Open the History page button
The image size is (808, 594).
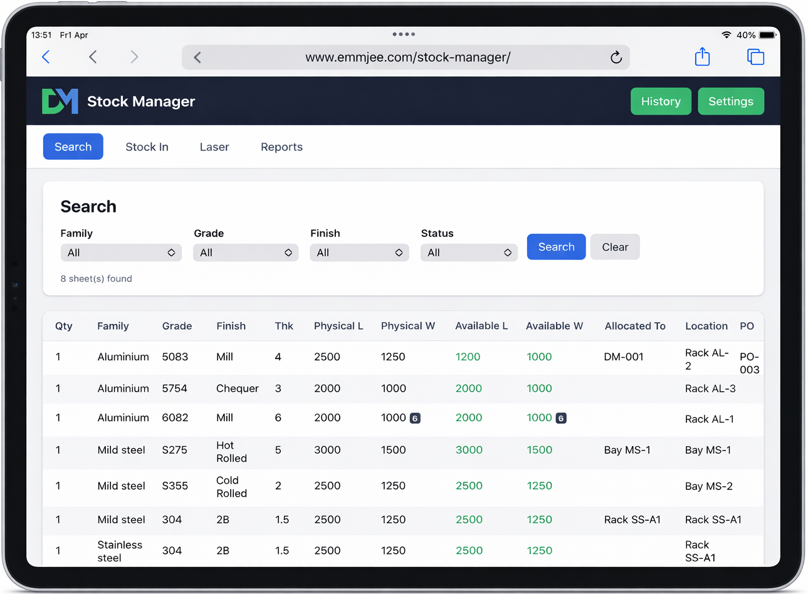tap(661, 102)
